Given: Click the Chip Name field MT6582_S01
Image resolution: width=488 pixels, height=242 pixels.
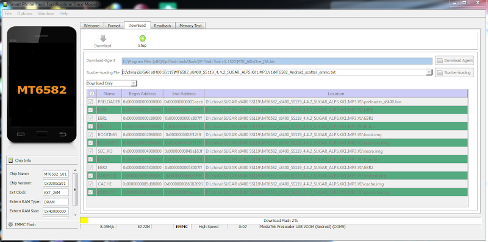Looking at the screenshot, I should [x=56, y=174].
